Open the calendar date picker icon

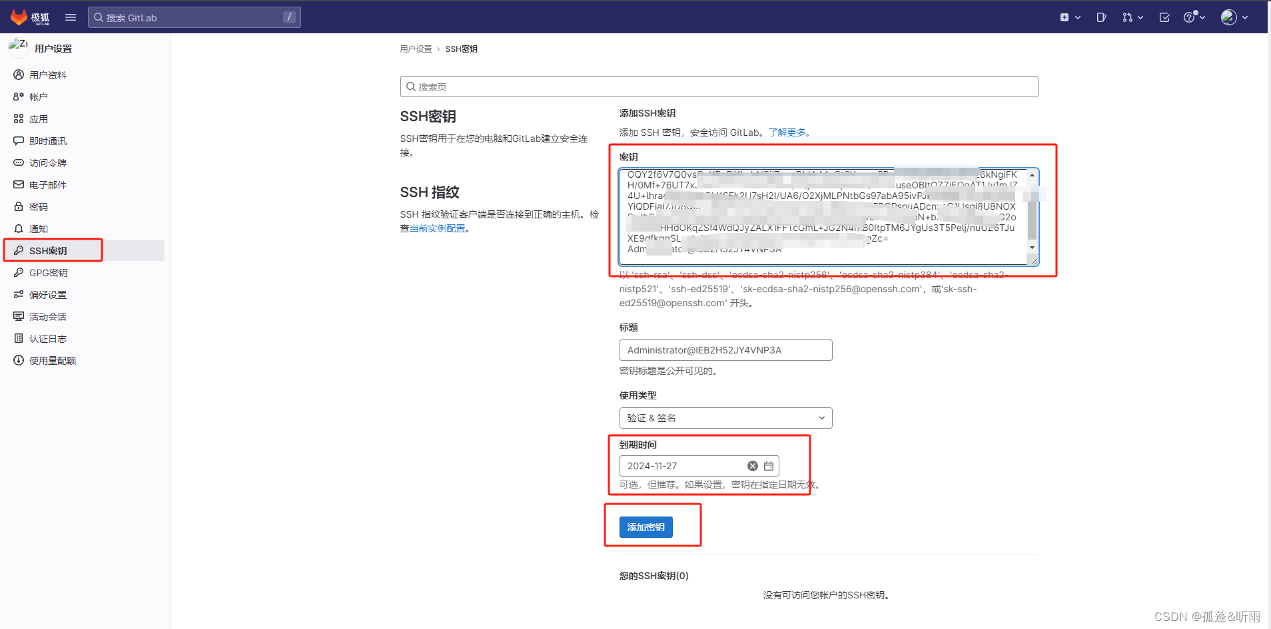[x=769, y=466]
